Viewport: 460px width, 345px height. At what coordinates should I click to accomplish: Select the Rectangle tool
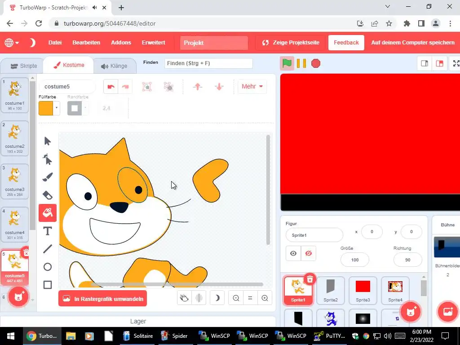tap(48, 285)
